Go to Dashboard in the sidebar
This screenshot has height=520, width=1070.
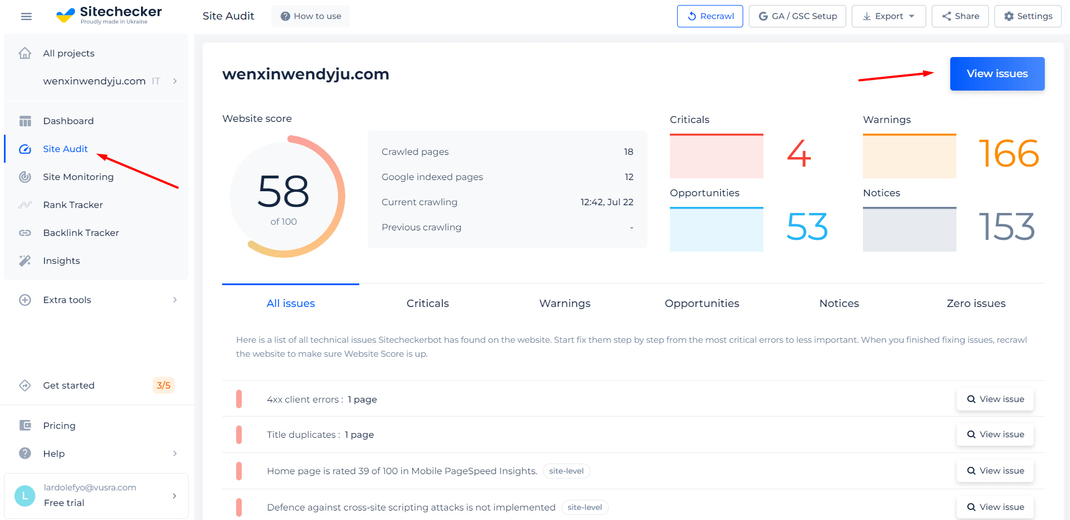point(68,121)
